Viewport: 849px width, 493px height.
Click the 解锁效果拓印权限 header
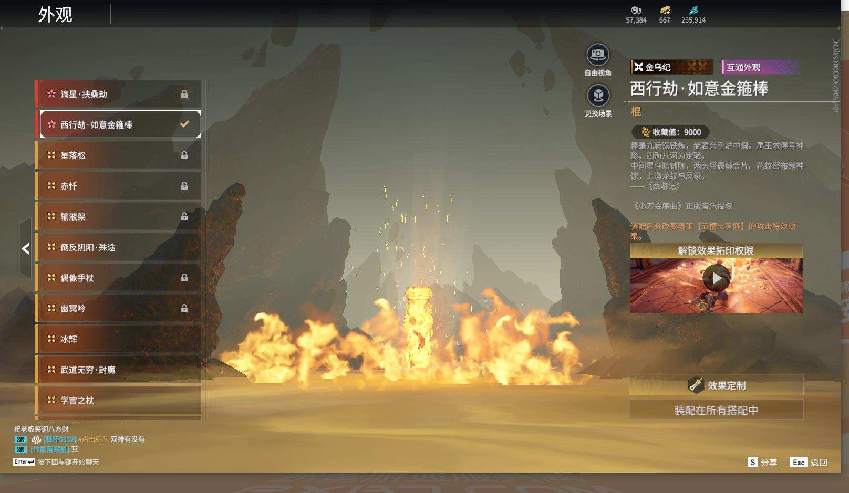716,250
